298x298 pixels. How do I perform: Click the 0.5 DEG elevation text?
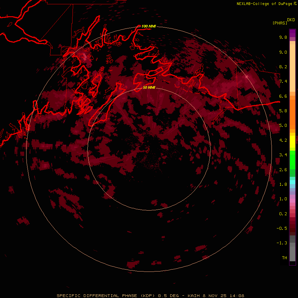[169, 296]
